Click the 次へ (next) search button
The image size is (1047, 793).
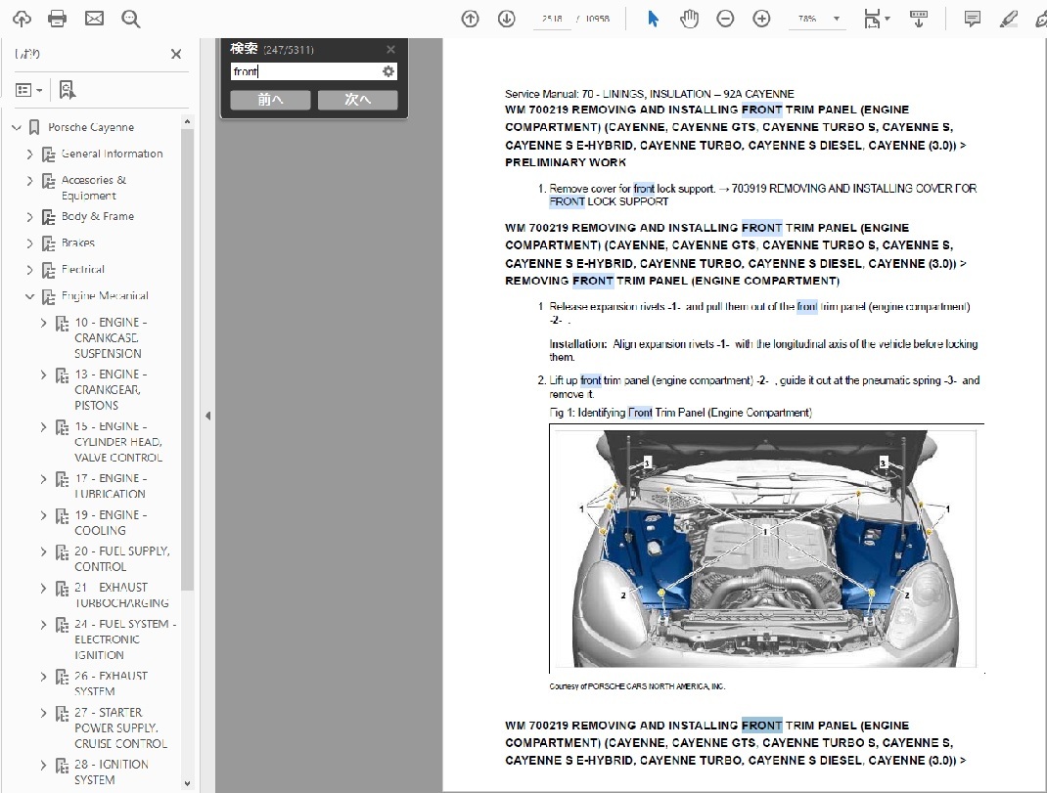click(x=357, y=100)
